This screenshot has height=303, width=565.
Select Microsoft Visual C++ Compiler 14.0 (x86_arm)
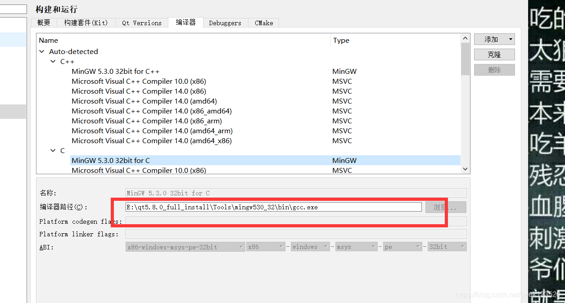click(147, 121)
